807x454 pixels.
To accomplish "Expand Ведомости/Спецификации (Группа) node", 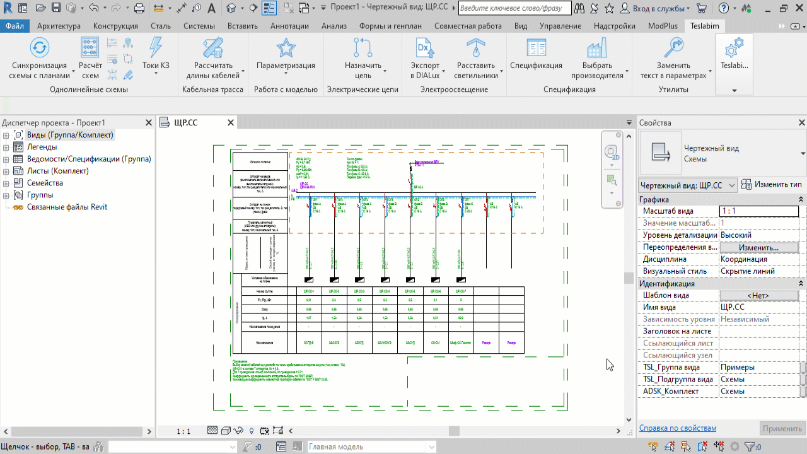I will [x=7, y=160].
